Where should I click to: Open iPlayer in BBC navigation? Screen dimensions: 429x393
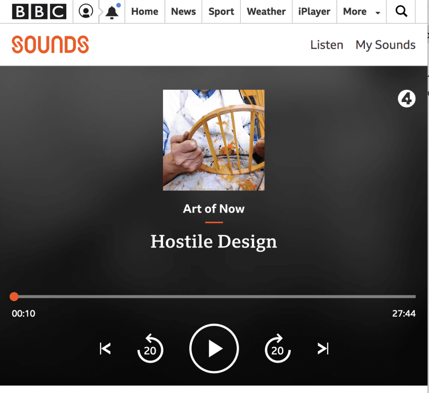click(314, 11)
